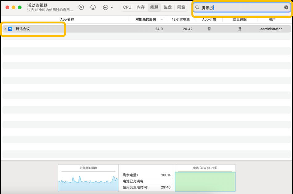
Task: Sort by 对能耗的影响 column header
Action: [146, 19]
